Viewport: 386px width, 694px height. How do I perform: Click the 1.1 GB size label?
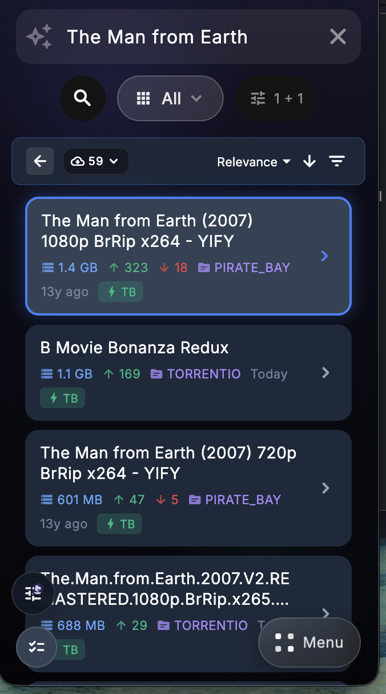(67, 374)
